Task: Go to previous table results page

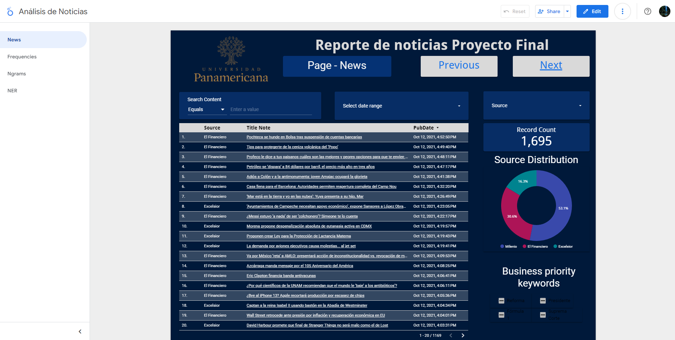Action: point(451,335)
